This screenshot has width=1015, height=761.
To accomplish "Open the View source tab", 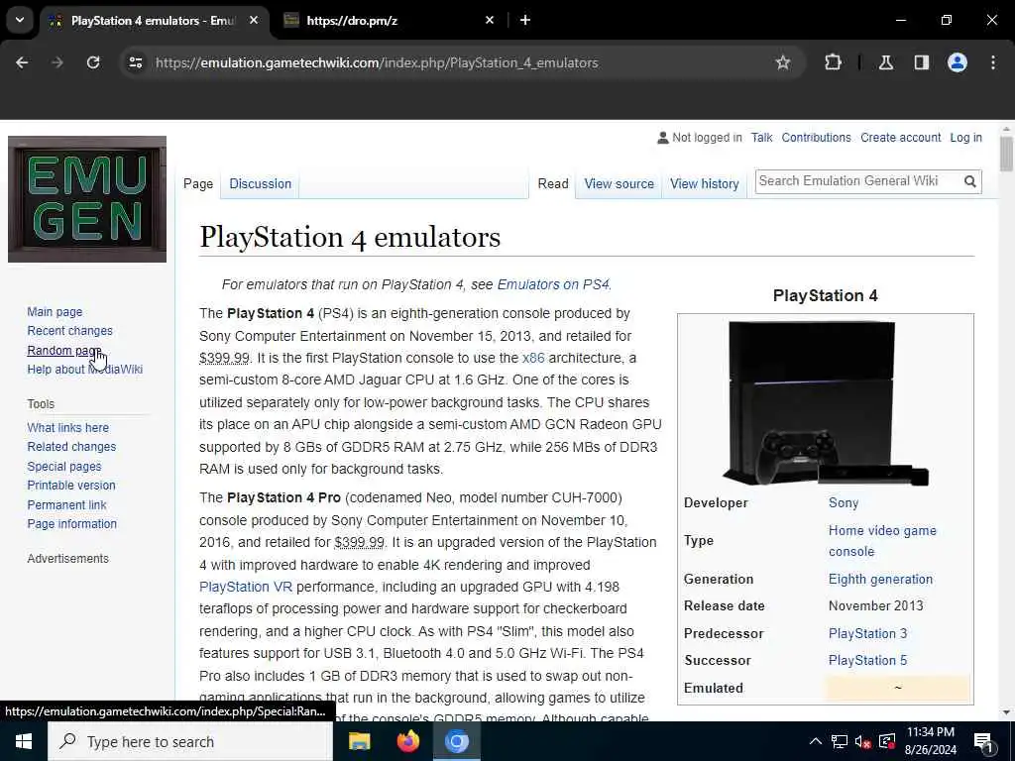I will (x=619, y=183).
